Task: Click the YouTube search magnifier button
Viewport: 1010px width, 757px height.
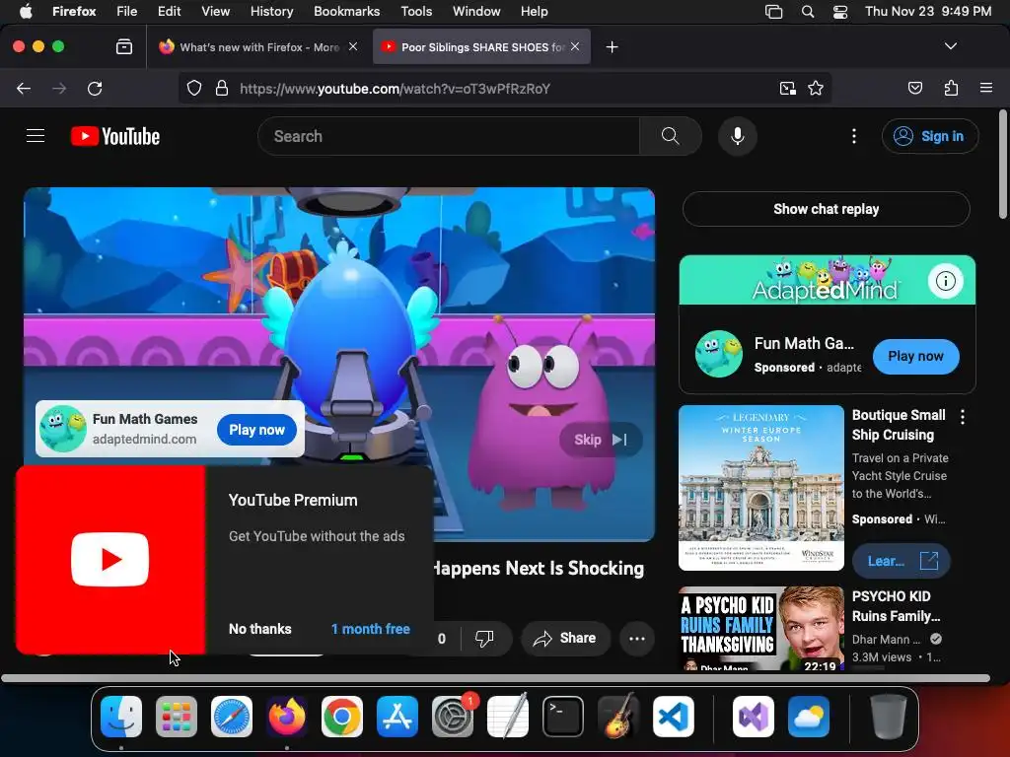Action: point(670,136)
